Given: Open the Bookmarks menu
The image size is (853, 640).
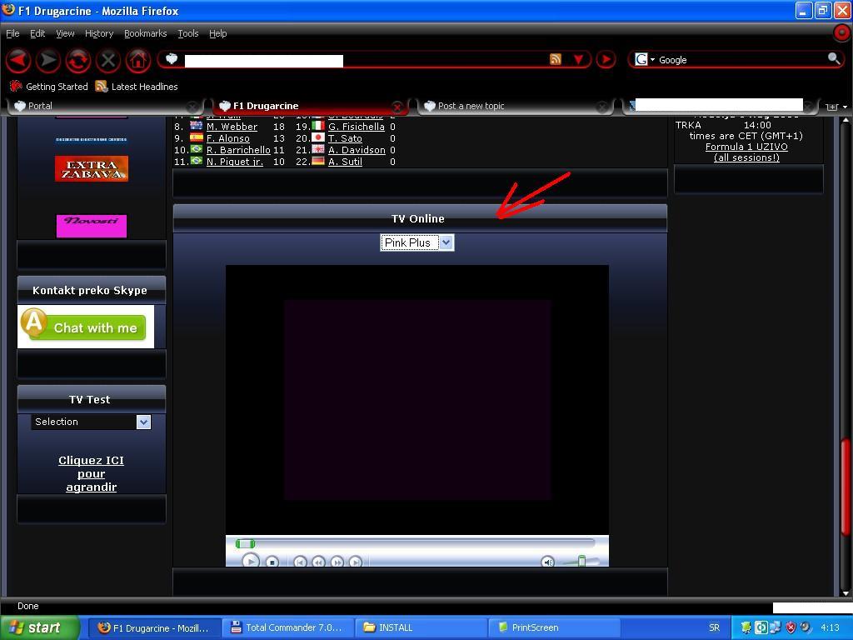Looking at the screenshot, I should click(145, 33).
